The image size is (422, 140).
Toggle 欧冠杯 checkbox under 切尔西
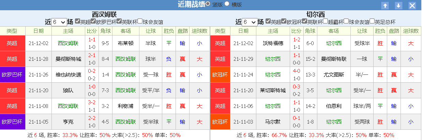[284, 21]
